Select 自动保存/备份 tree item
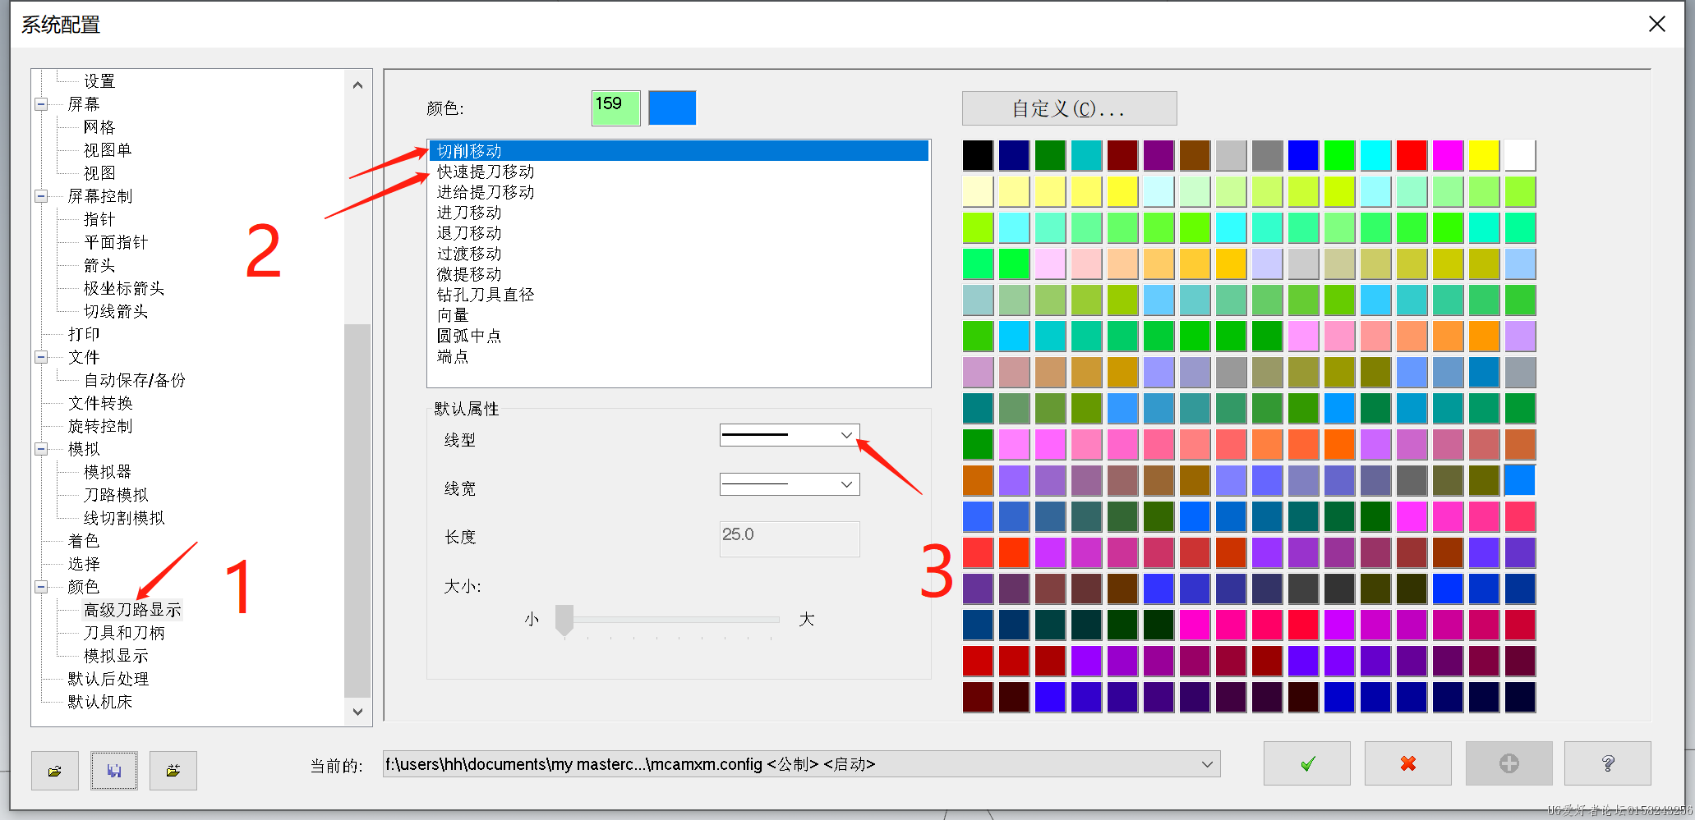 [135, 380]
